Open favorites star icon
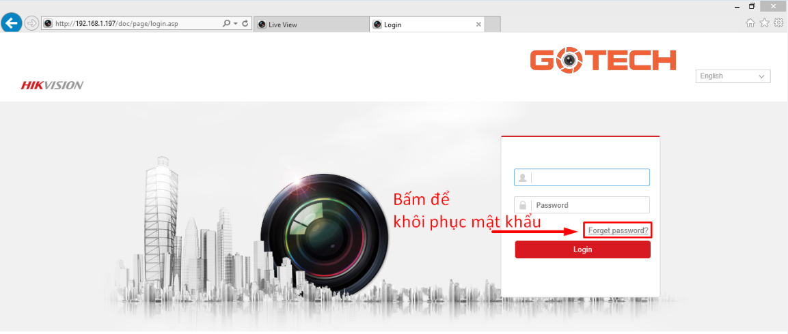 pyautogui.click(x=764, y=23)
